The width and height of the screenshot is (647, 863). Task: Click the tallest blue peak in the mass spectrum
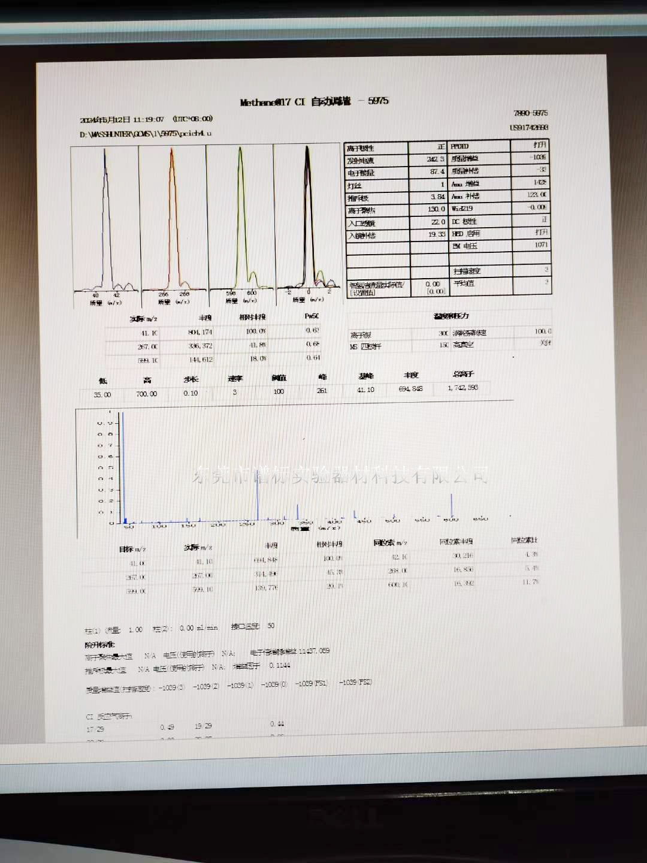[x=123, y=467]
